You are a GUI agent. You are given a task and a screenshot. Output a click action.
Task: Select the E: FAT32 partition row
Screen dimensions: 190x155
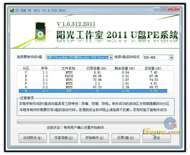coord(92,76)
